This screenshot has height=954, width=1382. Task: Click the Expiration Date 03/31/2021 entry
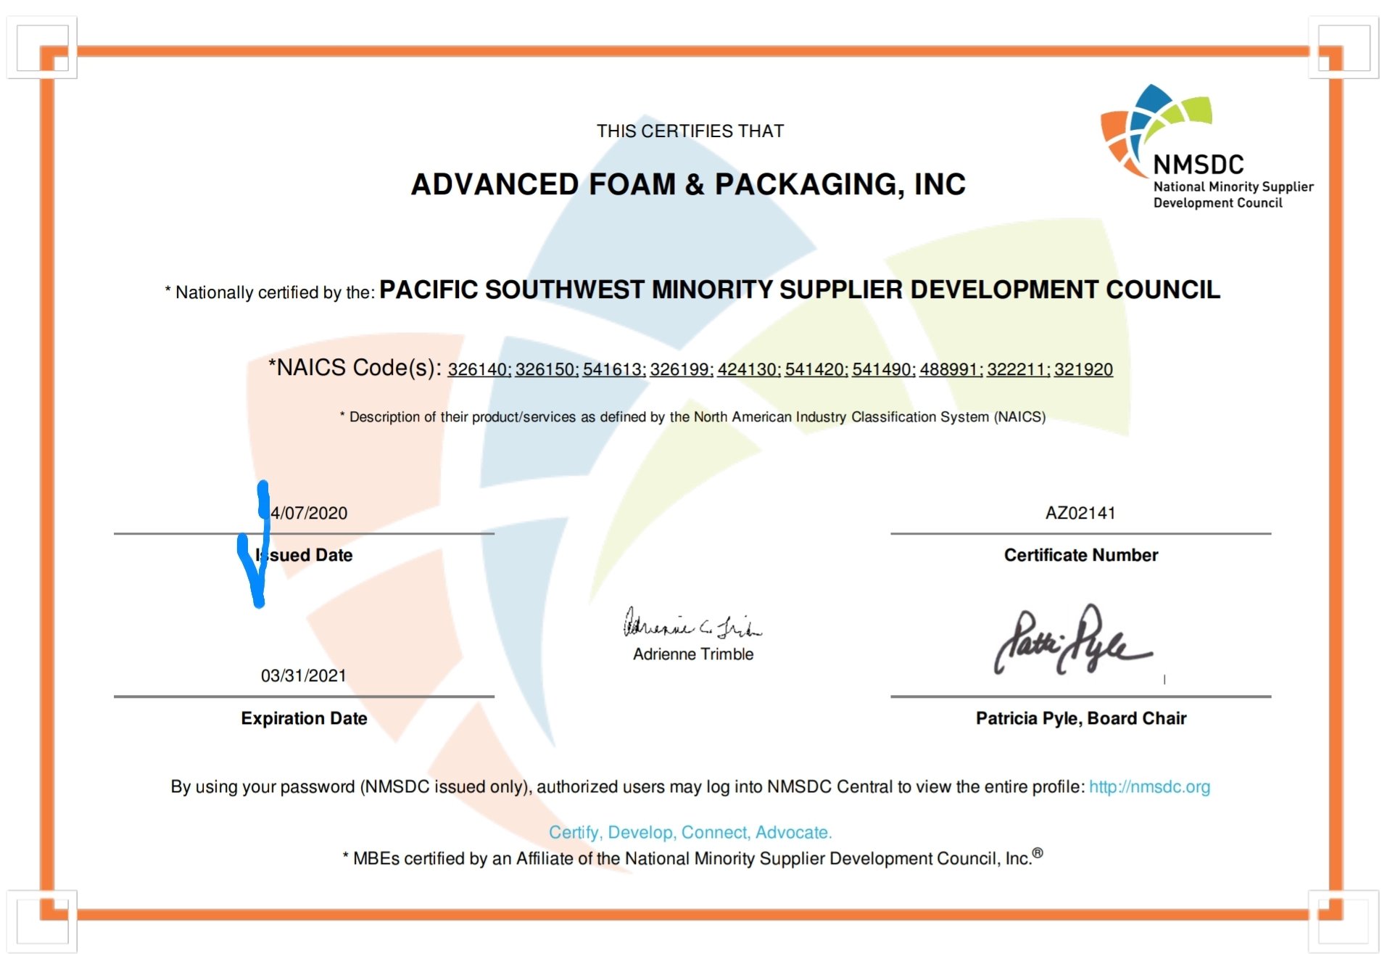304,676
